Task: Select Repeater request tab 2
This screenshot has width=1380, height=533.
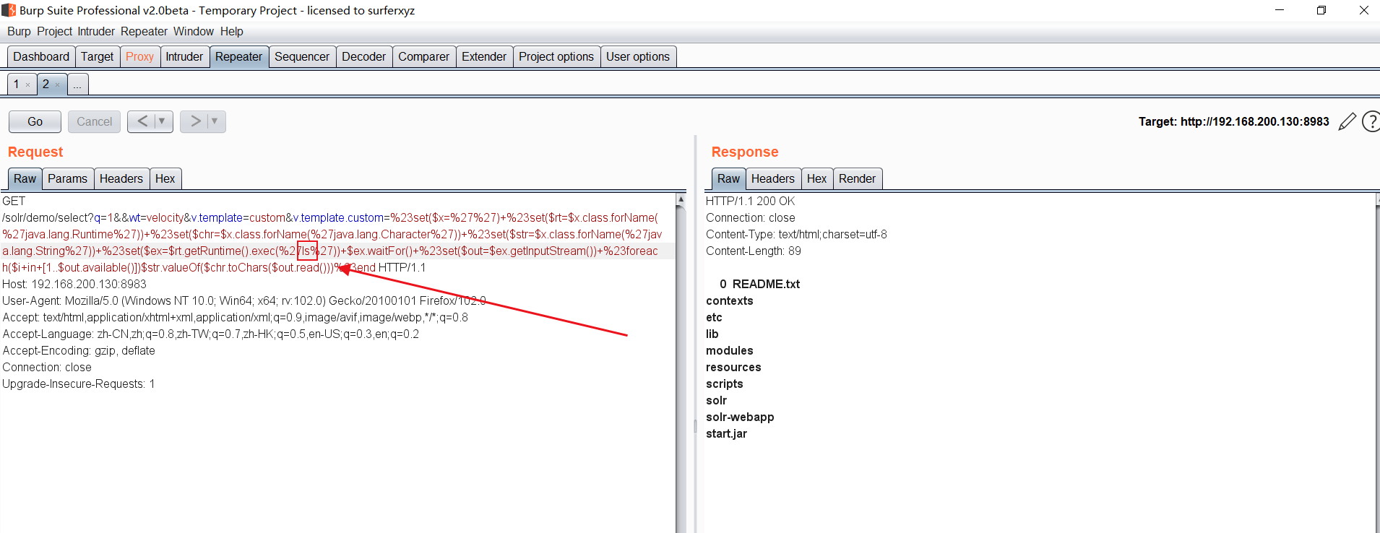Action: coord(46,84)
